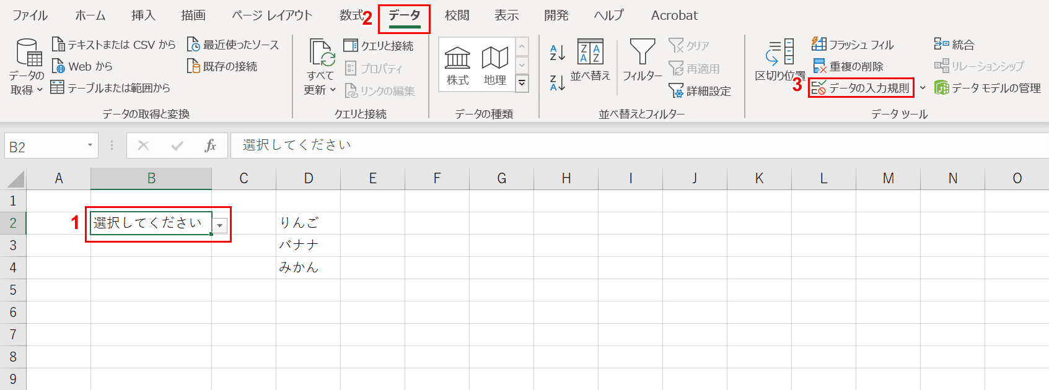Screen dimensions: 1049x390
Task: Click the Select All corner triangle
Action: [x=15, y=179]
